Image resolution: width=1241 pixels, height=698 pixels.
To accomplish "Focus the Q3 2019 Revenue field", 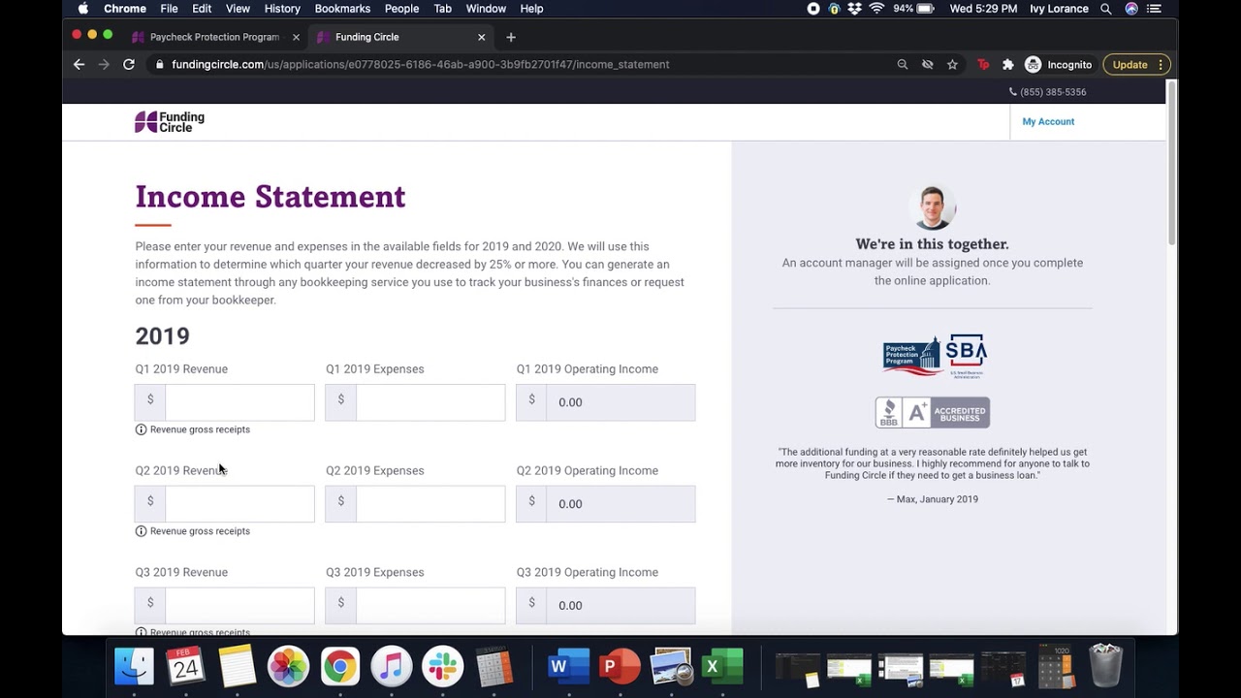I will [x=239, y=606].
